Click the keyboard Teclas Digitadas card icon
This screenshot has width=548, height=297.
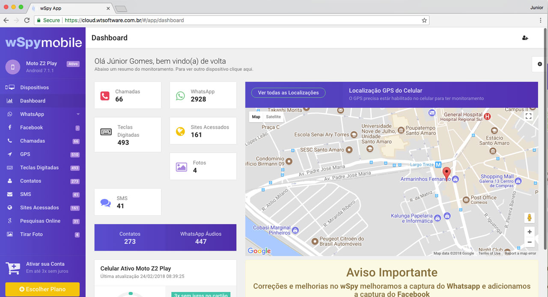point(106,132)
